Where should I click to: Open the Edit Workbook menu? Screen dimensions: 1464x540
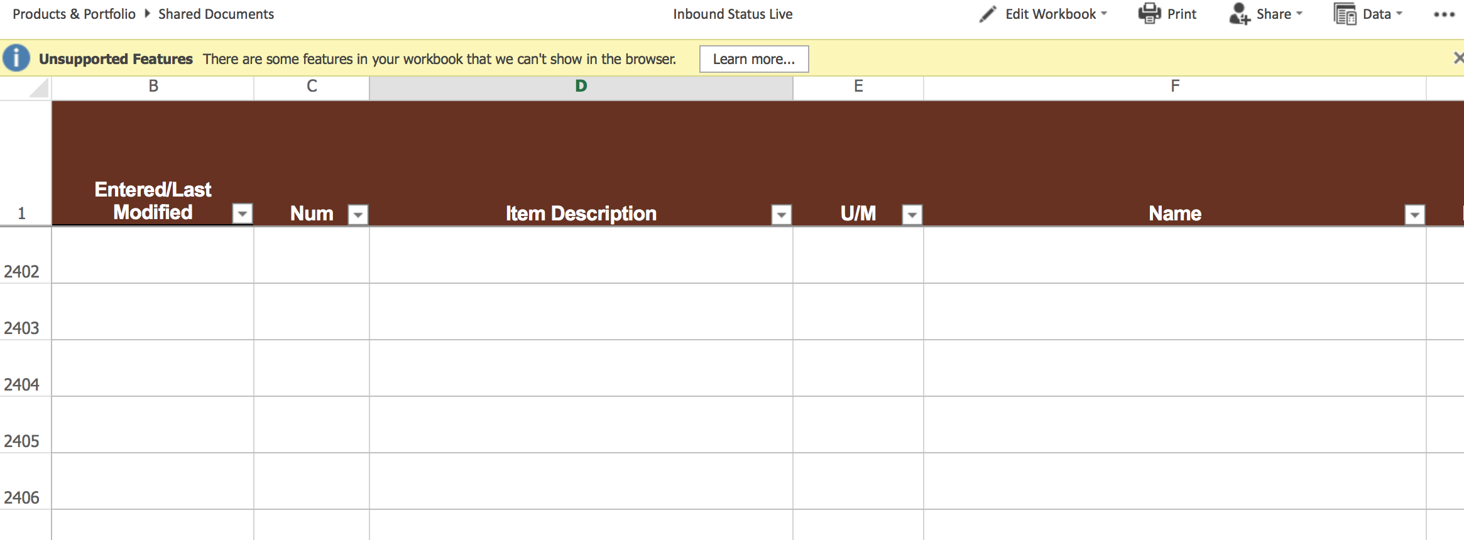pyautogui.click(x=1056, y=14)
